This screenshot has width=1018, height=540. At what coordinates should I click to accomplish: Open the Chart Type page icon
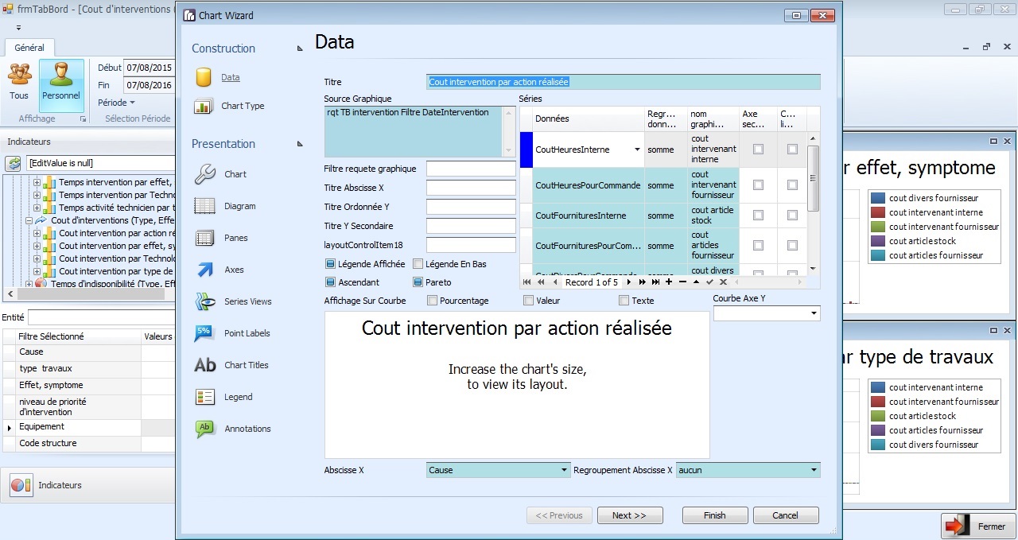point(204,106)
